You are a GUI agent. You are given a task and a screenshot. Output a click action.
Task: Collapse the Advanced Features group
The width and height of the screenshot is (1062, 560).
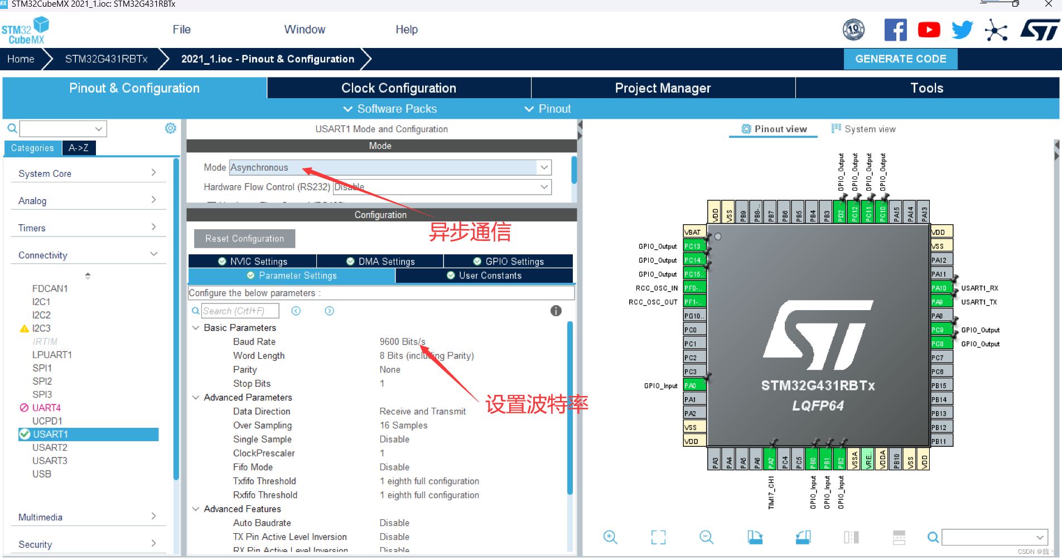(x=196, y=509)
